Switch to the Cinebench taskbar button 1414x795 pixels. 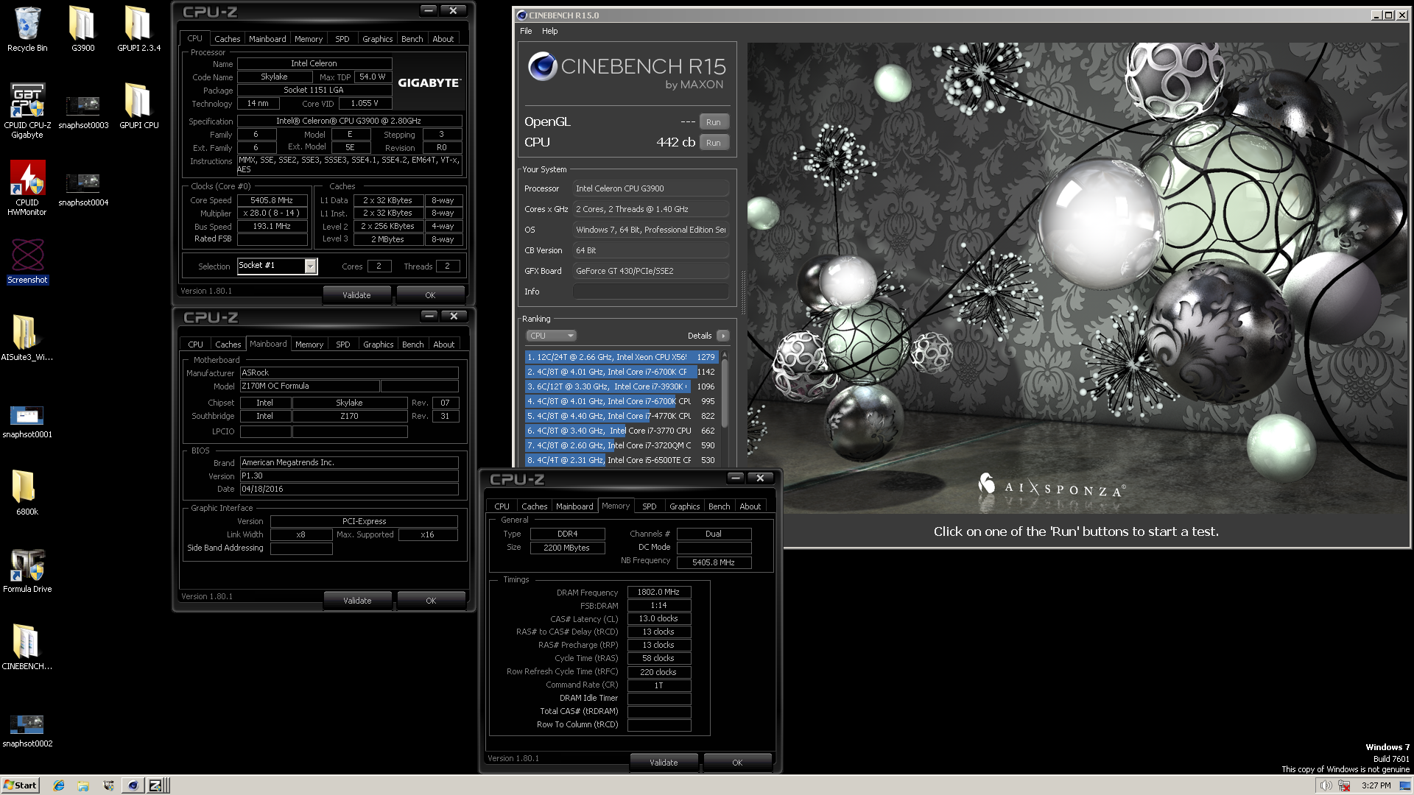pos(133,785)
